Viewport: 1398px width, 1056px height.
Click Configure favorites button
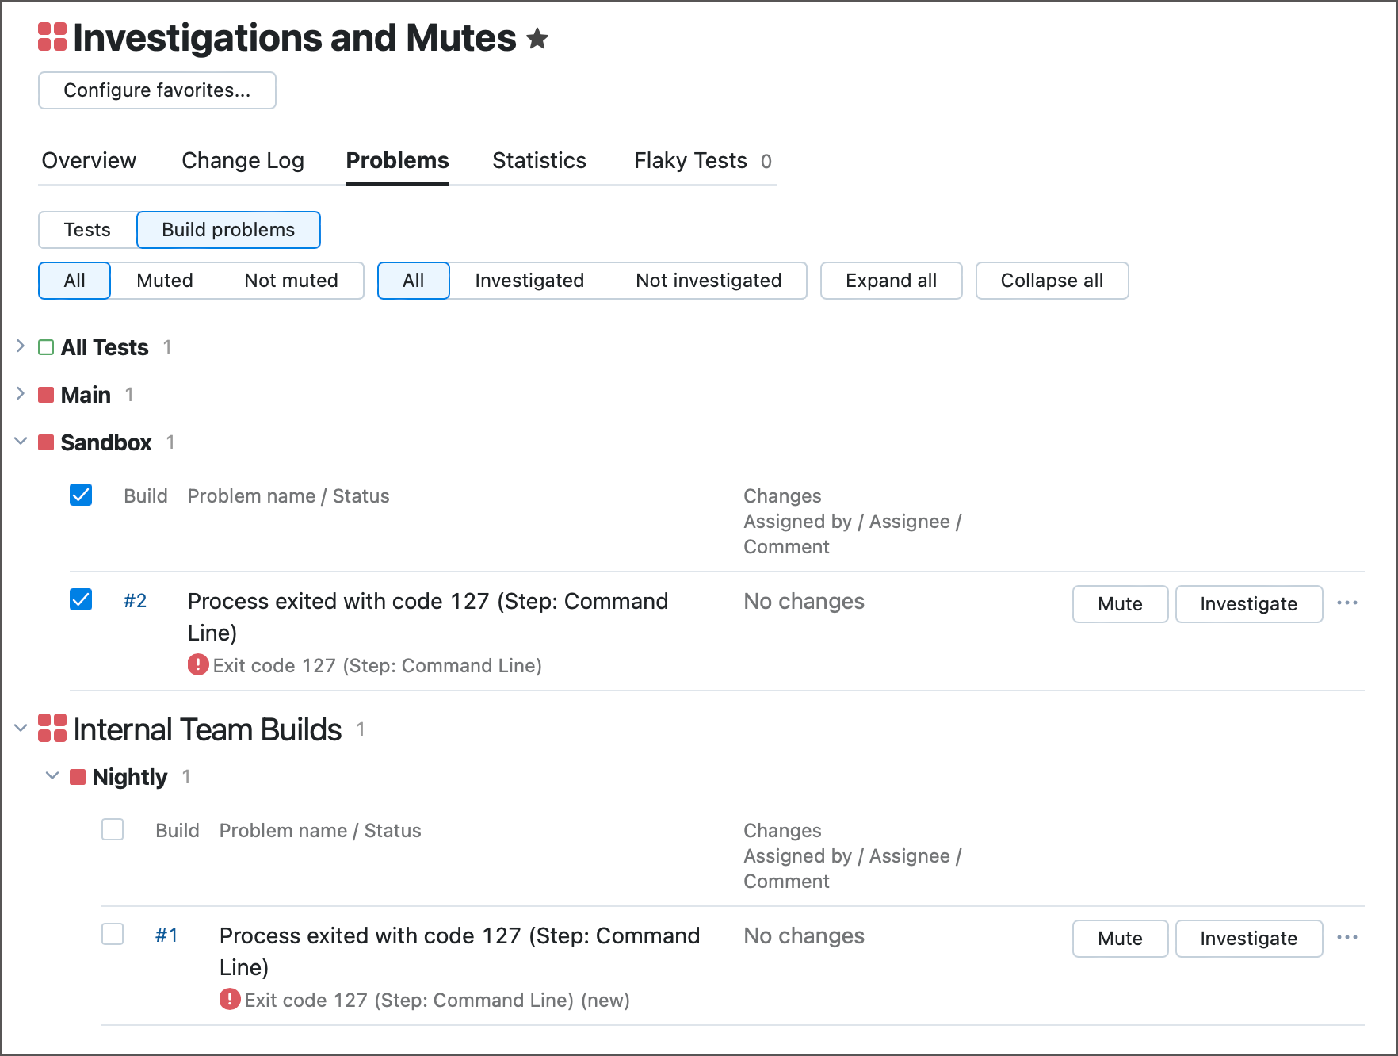pos(157,90)
